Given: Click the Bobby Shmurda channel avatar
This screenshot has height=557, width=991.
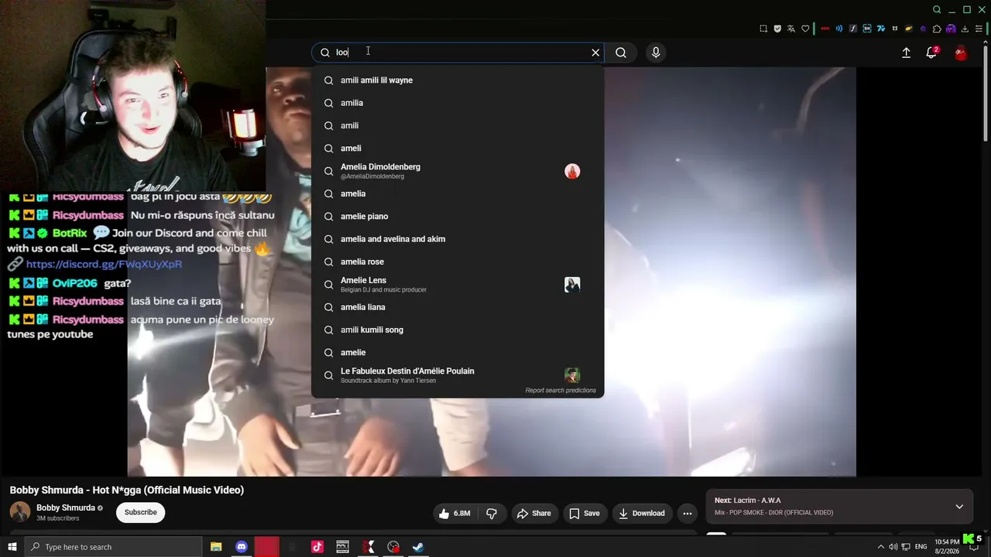Looking at the screenshot, I should pos(20,512).
